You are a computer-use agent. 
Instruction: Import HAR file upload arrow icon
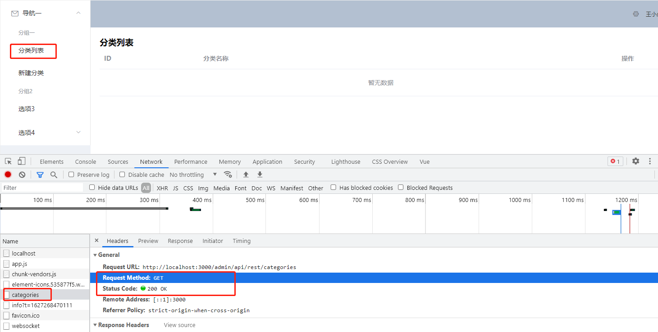pyautogui.click(x=246, y=175)
